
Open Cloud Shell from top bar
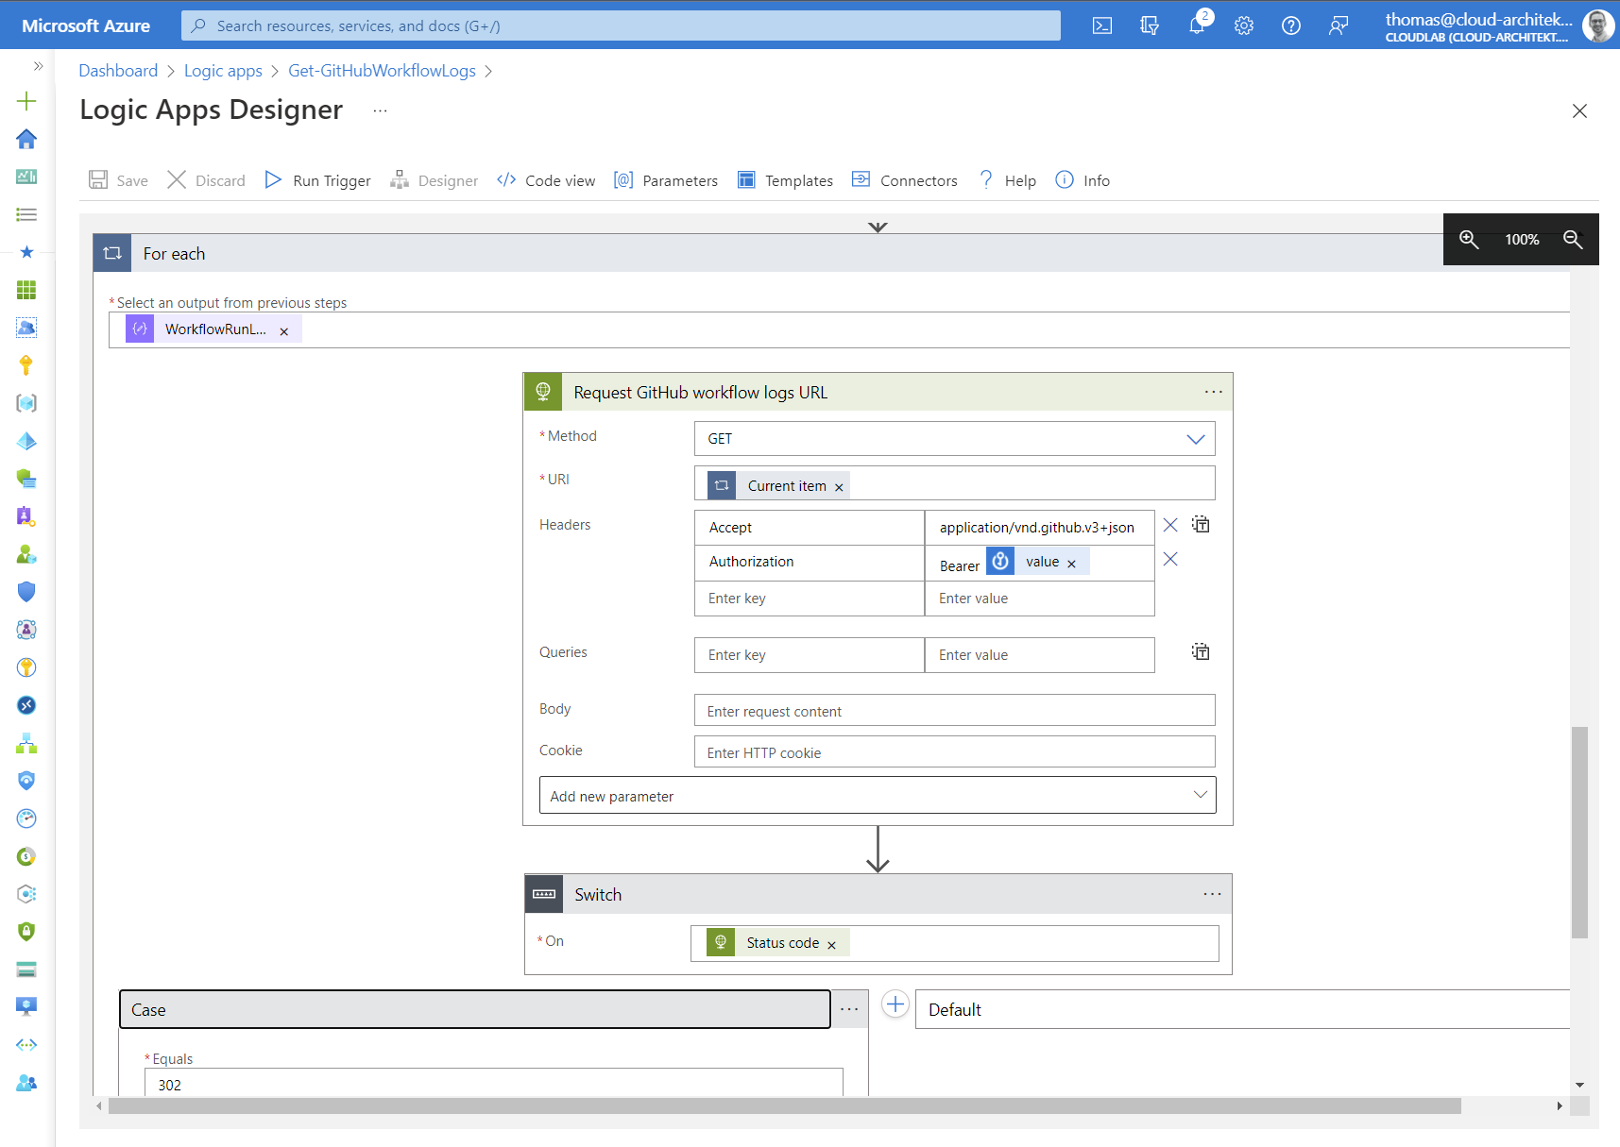[x=1101, y=25]
